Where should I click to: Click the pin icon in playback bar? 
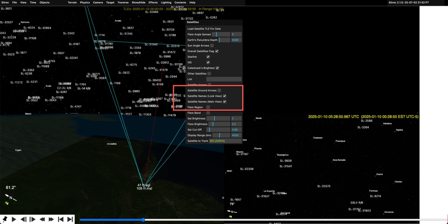pyautogui.click(x=5, y=219)
